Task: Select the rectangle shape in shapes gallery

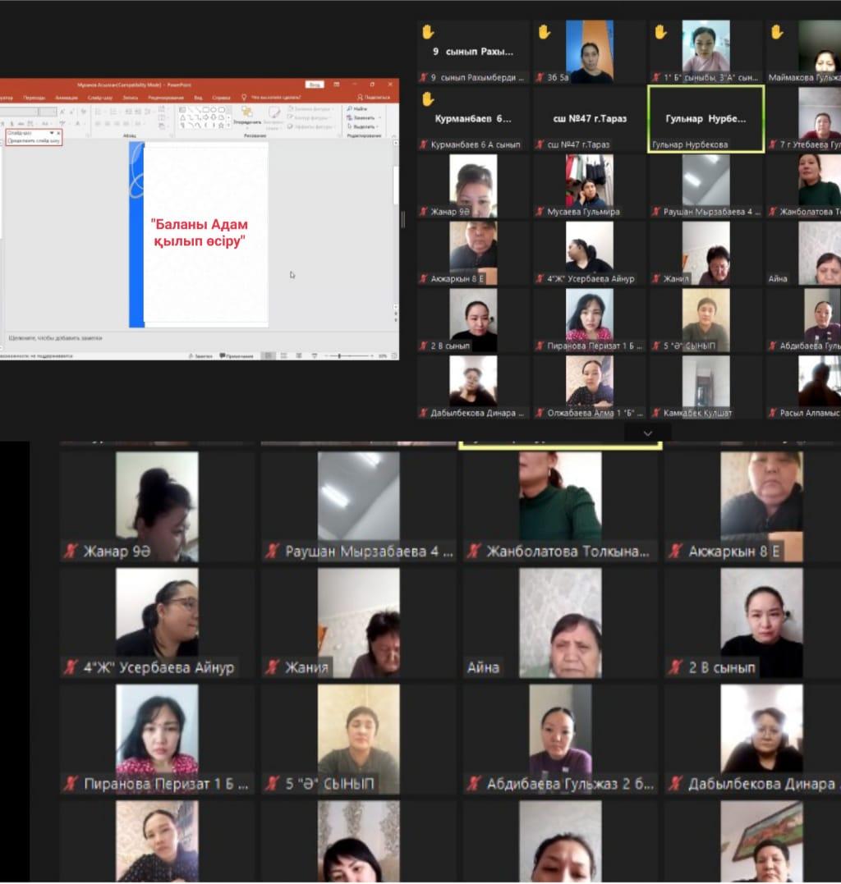Action: (x=205, y=110)
